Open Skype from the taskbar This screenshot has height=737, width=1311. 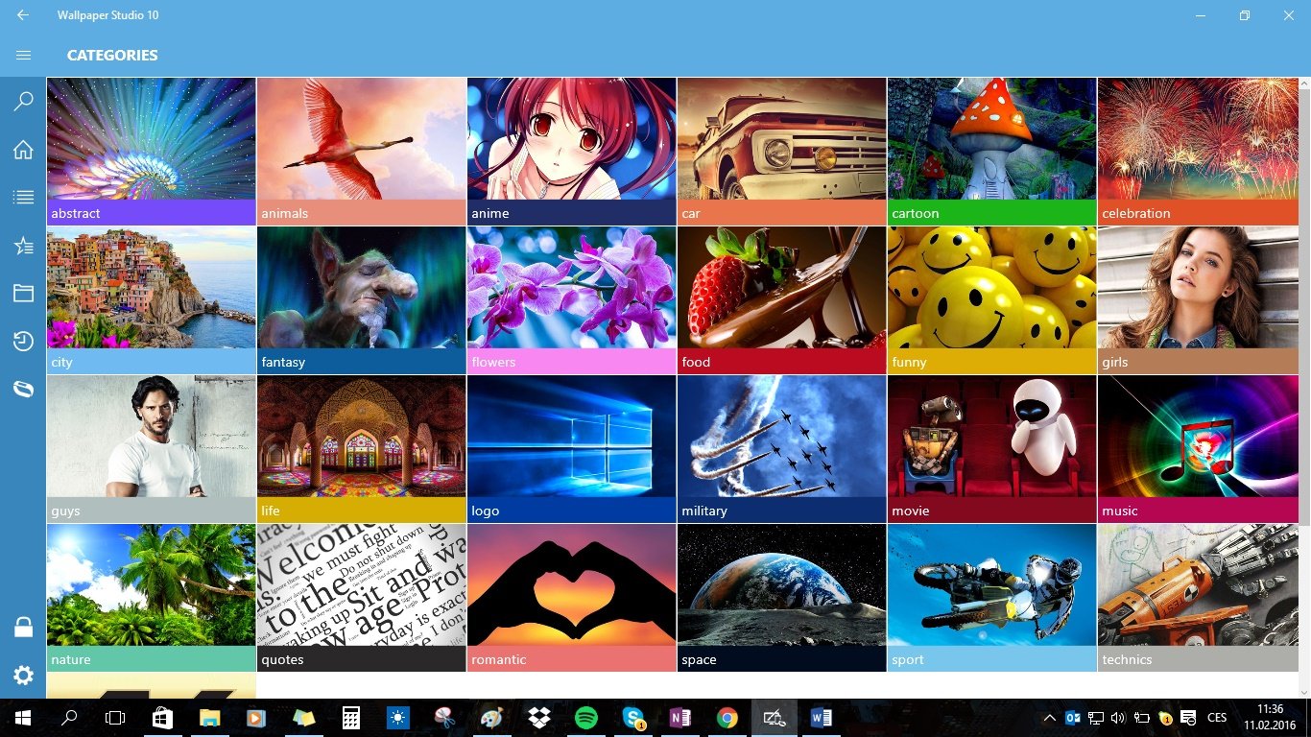tap(633, 718)
